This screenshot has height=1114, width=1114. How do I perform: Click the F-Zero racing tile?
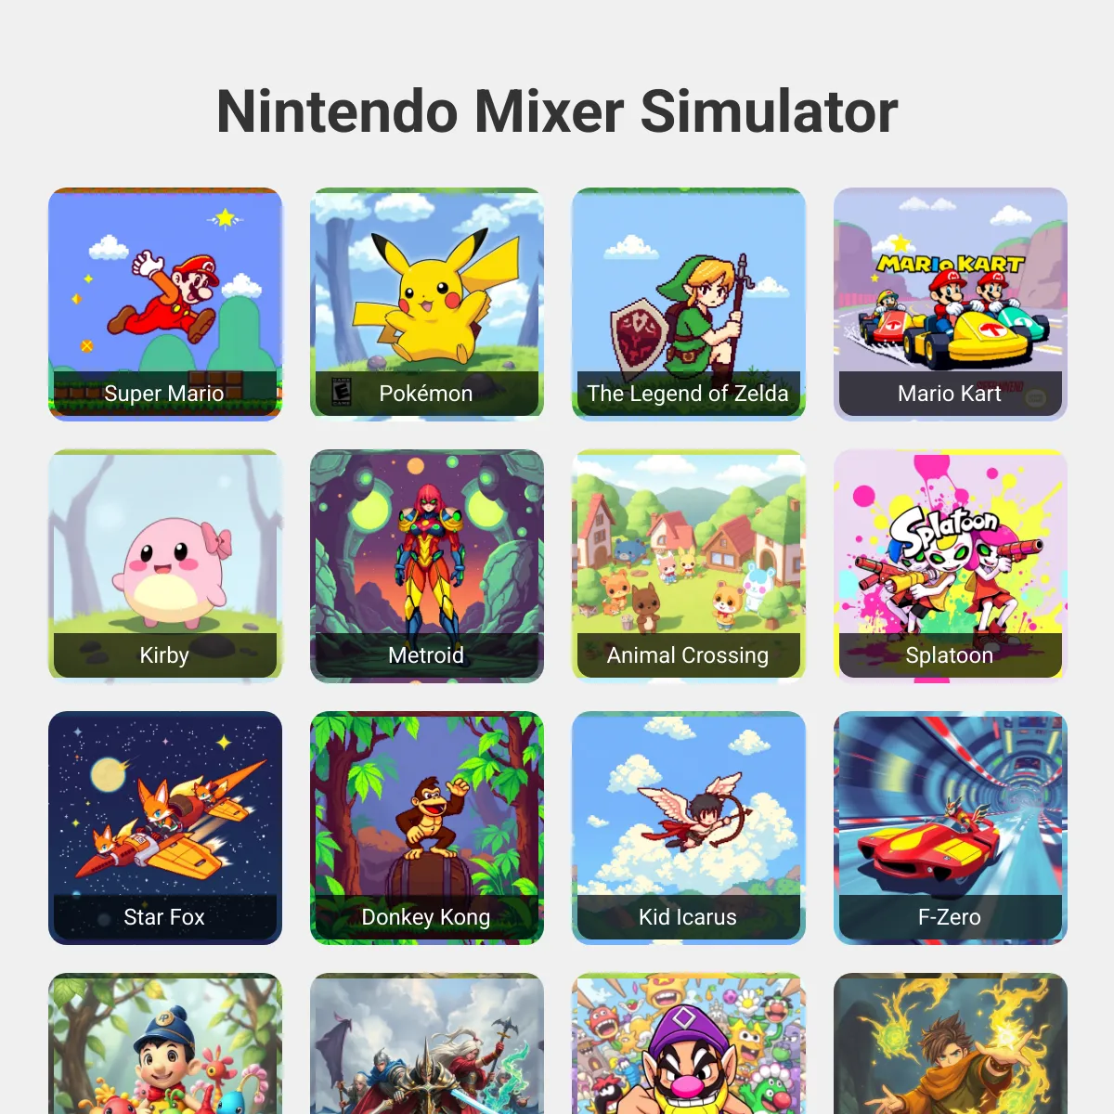click(x=951, y=828)
